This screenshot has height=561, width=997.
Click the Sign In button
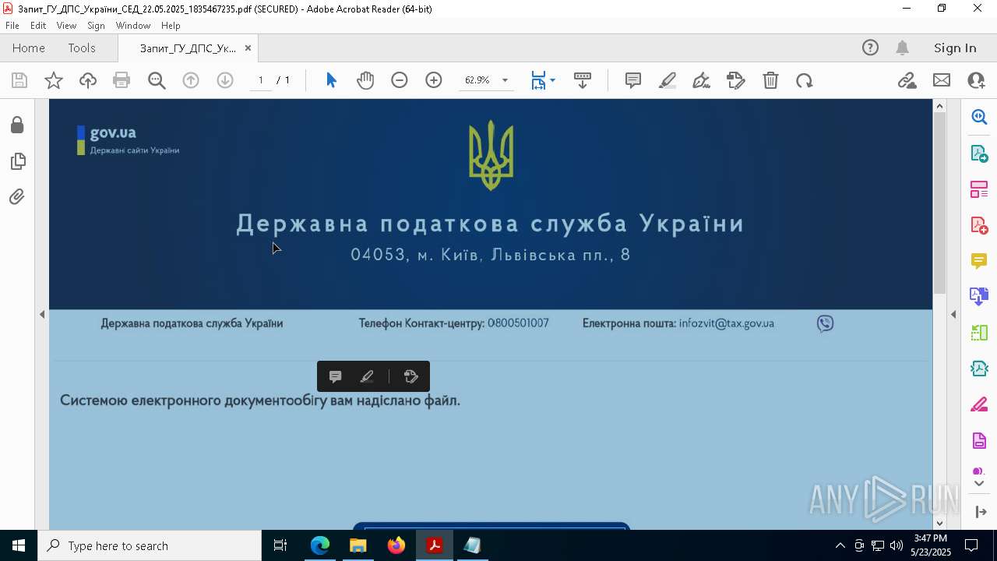955,48
